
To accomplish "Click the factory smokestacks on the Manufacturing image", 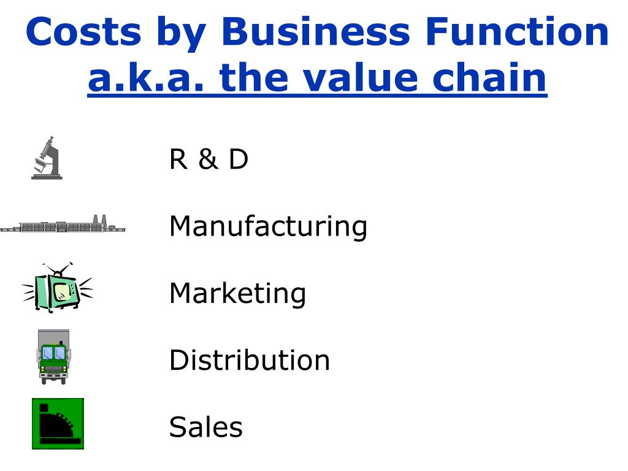I will coord(100,220).
